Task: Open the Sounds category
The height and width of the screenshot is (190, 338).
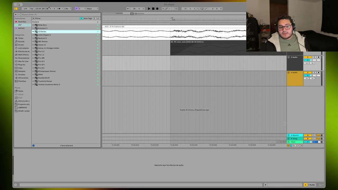Action: click(x=21, y=41)
